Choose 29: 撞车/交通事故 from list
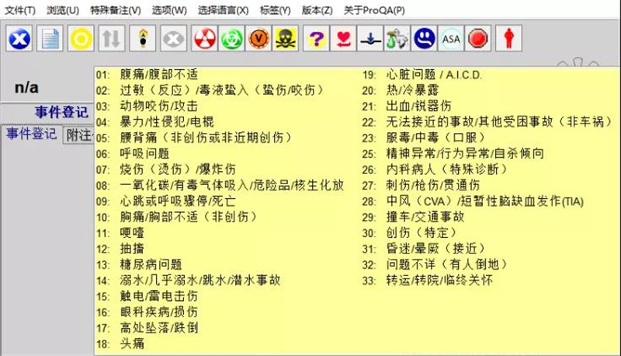Image resolution: width=621 pixels, height=356 pixels. (x=425, y=217)
